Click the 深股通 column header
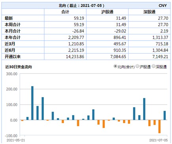172x144 pixels. point(150,12)
